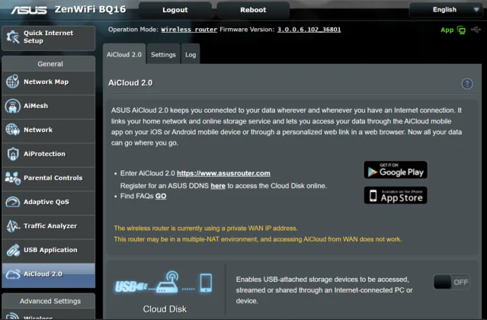Open Parental Controls menu item

(x=49, y=178)
